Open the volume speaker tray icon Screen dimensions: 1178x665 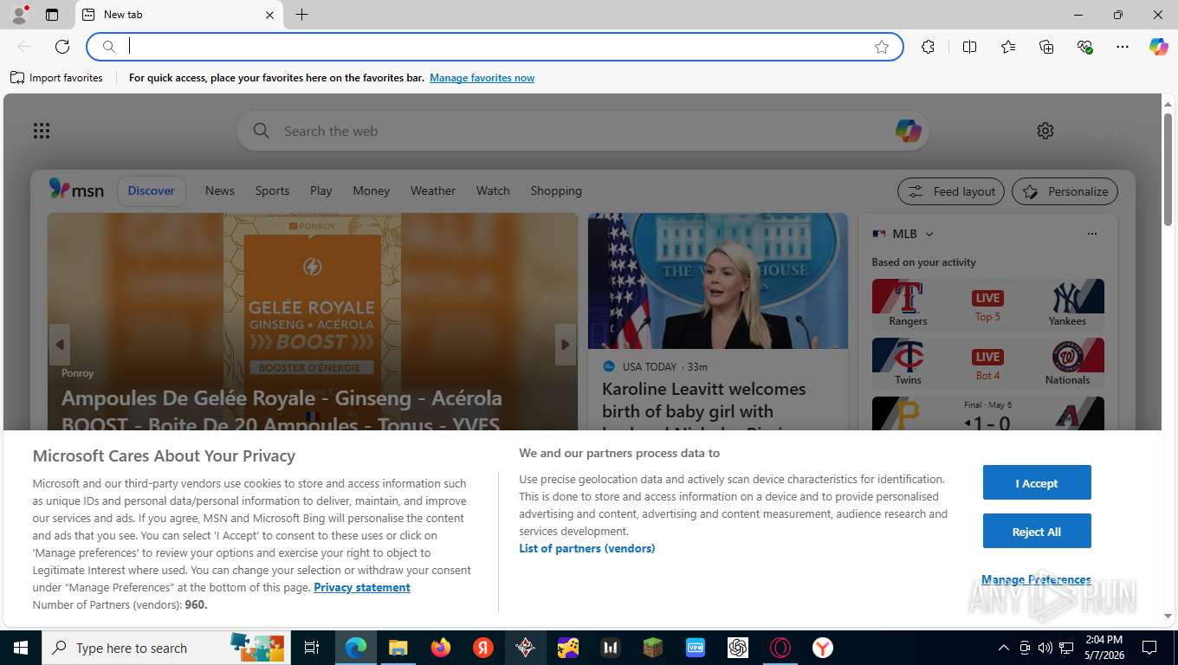(x=1045, y=648)
